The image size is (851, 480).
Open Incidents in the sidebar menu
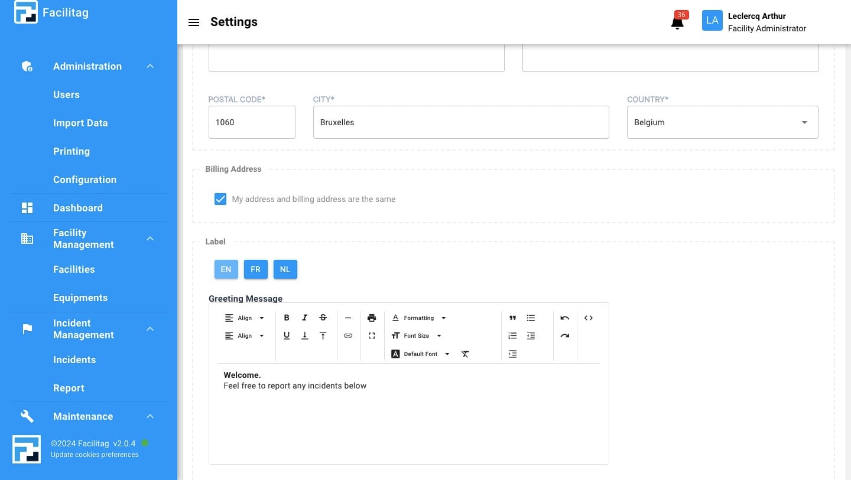point(74,360)
